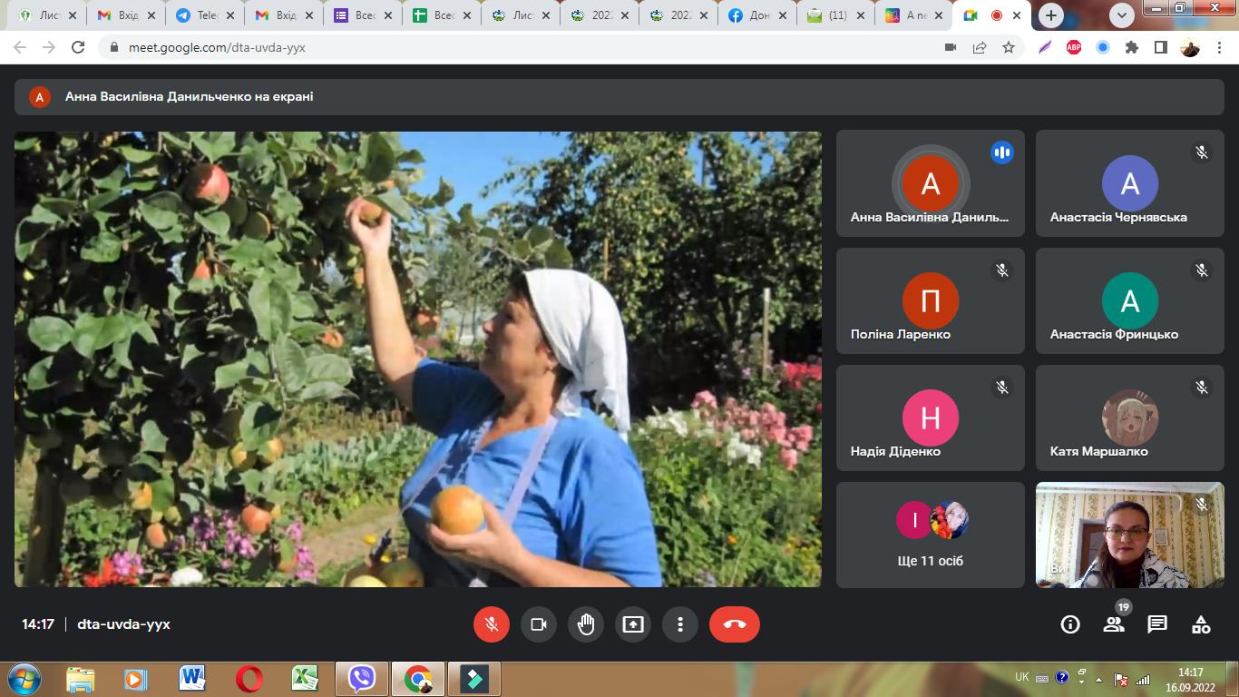1239x697 pixels.
Task: Bookmark this page with star icon
Action: pyautogui.click(x=1009, y=47)
